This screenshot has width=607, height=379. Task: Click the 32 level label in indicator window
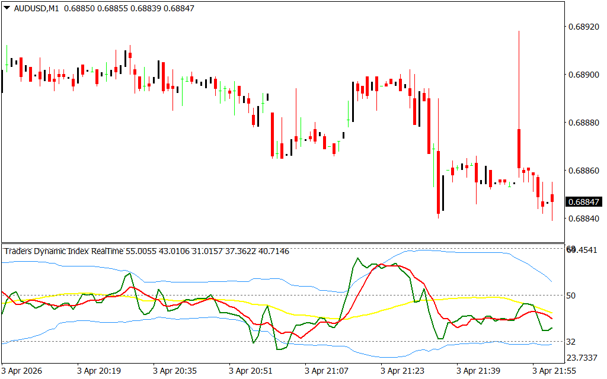tap(570, 342)
